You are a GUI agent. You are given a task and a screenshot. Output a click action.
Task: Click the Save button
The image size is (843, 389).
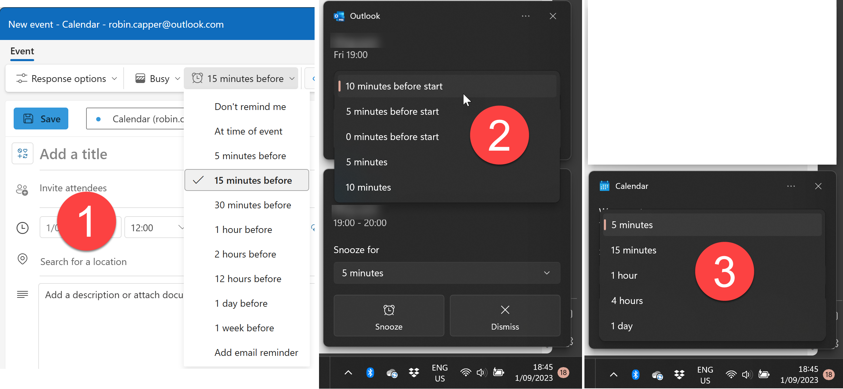[41, 119]
